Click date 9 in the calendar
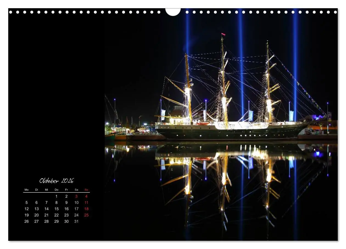The height and width of the screenshot is (249, 346). coord(66,203)
